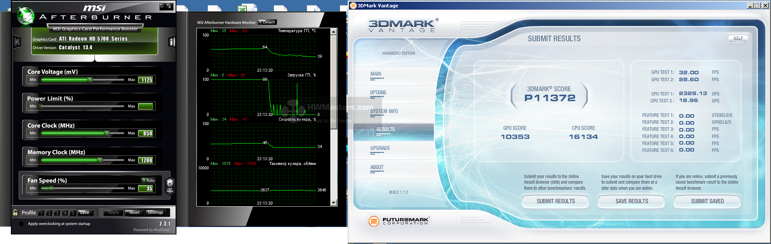Viewport: 771px width, 244px height.
Task: Click SUBMIT RESULTS button
Action: (555, 201)
